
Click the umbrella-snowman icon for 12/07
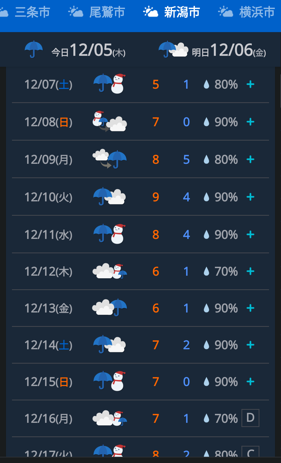pyautogui.click(x=110, y=83)
